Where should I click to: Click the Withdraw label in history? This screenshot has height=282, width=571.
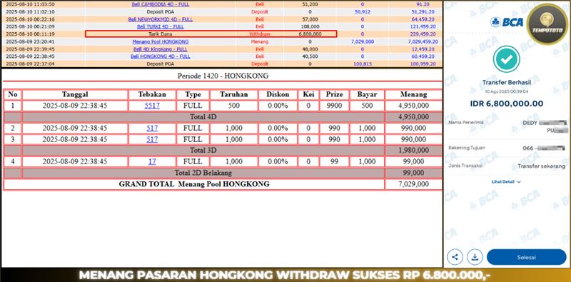tap(259, 34)
